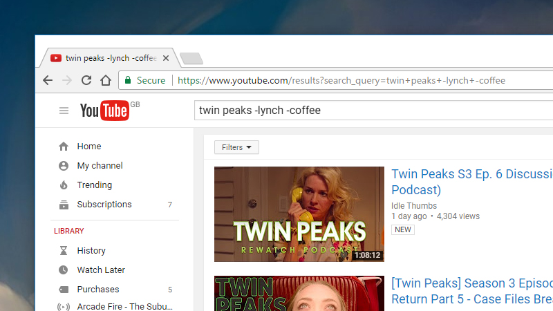Open a new tab with the blank tab button
This screenshot has width=553, height=311.
(x=191, y=58)
